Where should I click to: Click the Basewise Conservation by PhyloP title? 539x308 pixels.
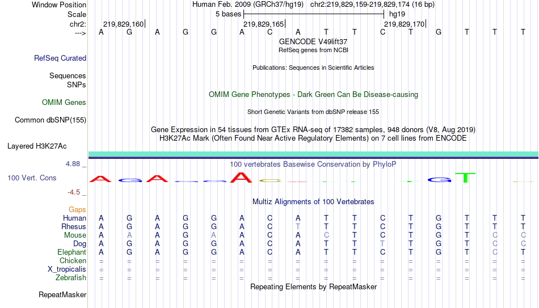click(313, 164)
